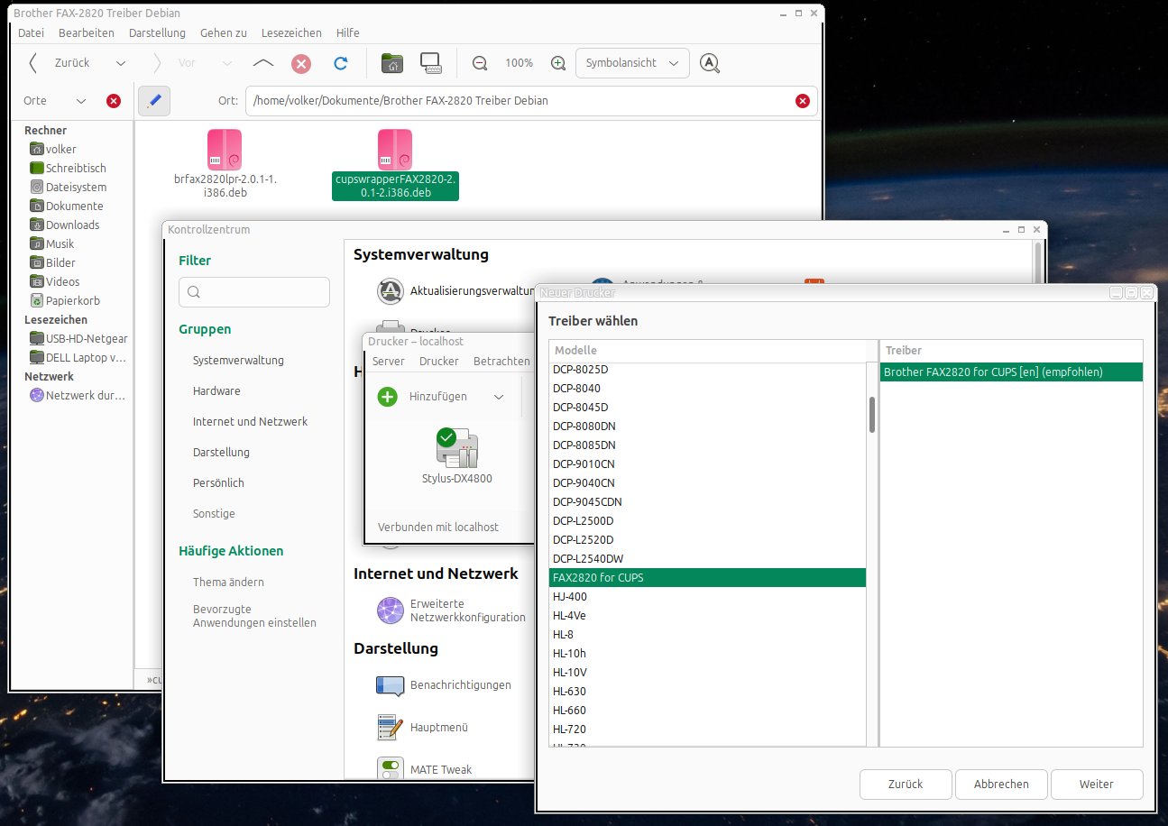1168x826 pixels.
Task: Open Downloads in the sidebar
Action: [72, 225]
